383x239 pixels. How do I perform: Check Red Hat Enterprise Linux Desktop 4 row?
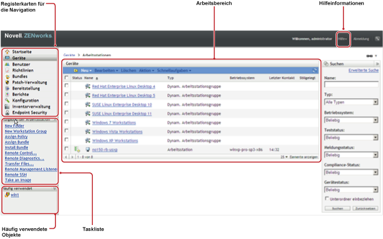pos(66,85)
